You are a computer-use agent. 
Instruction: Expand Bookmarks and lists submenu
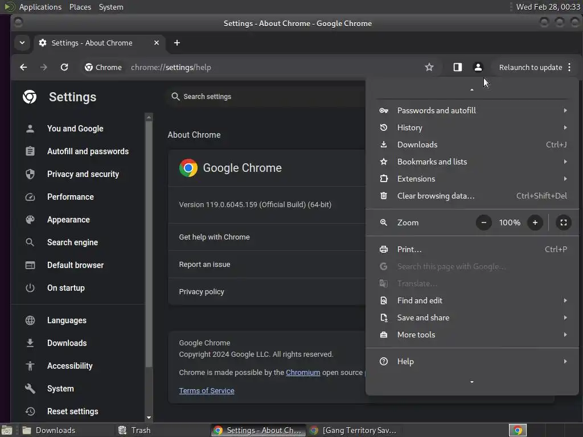pyautogui.click(x=472, y=162)
